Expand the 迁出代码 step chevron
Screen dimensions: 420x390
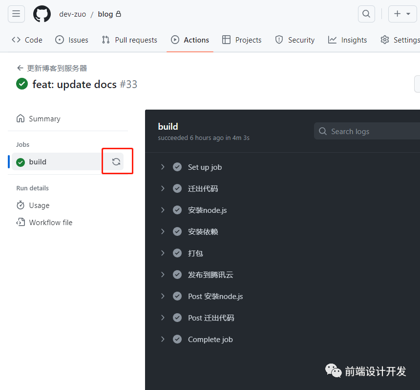point(163,188)
